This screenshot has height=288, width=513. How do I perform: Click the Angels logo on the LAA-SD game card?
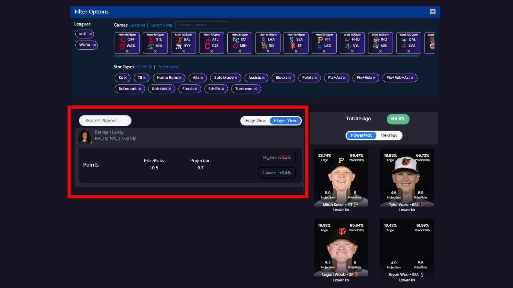tap(263, 39)
